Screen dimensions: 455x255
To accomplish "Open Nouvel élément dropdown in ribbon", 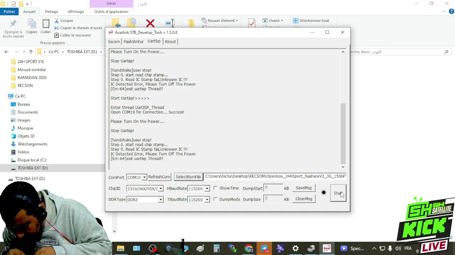I will click(220, 21).
